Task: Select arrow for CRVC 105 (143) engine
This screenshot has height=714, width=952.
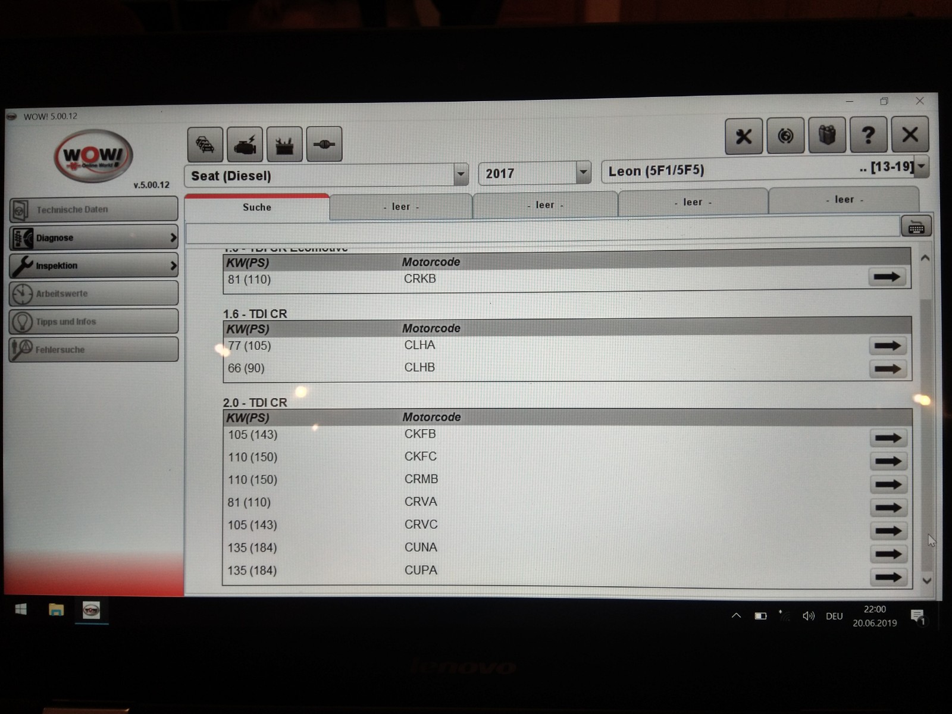Action: (888, 531)
